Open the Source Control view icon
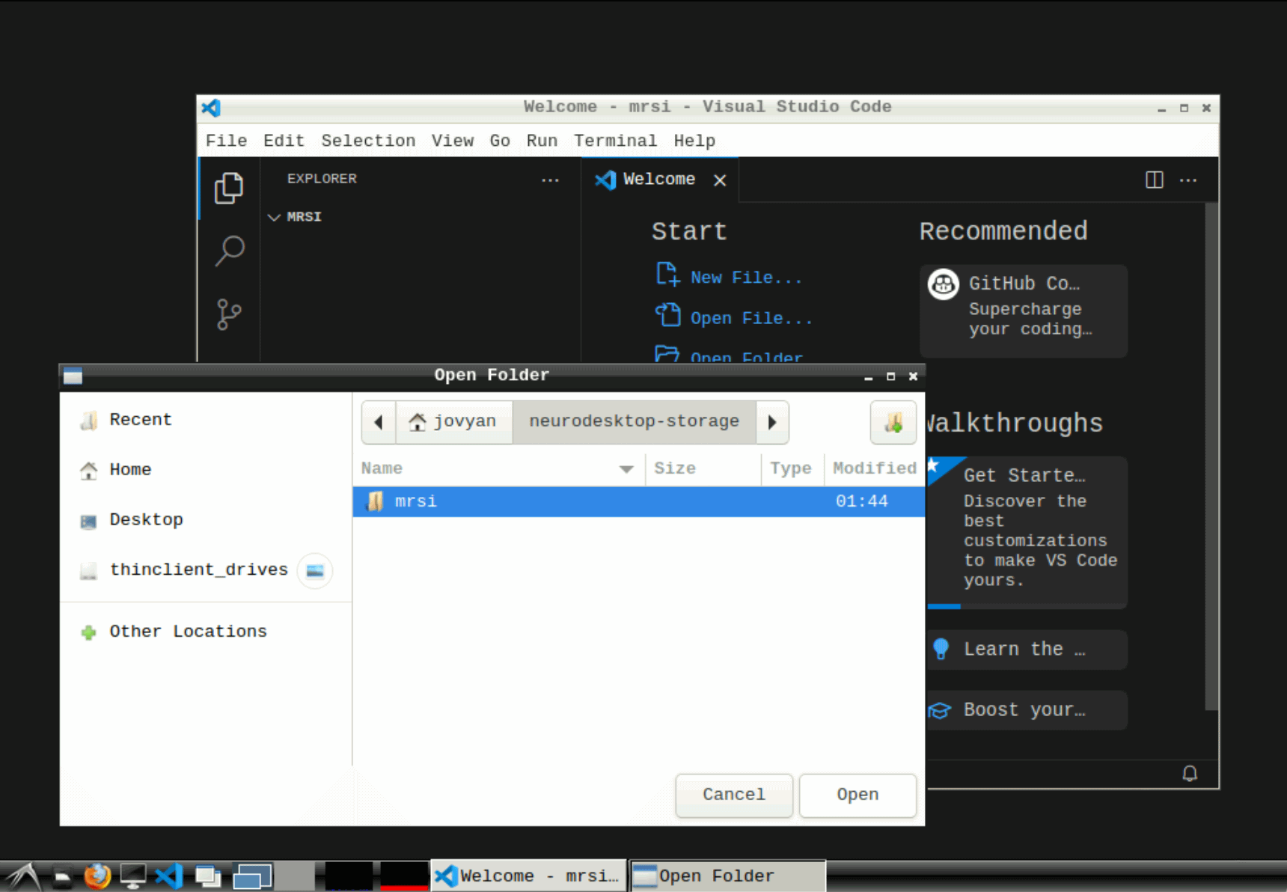Screen dimensions: 1287x892 pyautogui.click(x=229, y=314)
